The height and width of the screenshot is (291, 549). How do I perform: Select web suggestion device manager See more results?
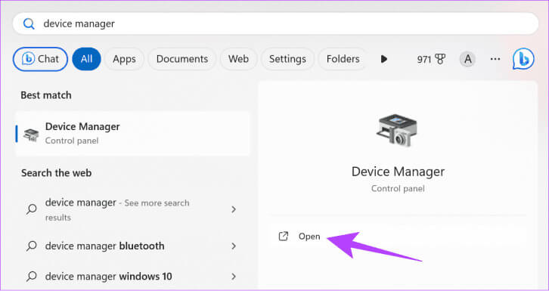(x=132, y=209)
